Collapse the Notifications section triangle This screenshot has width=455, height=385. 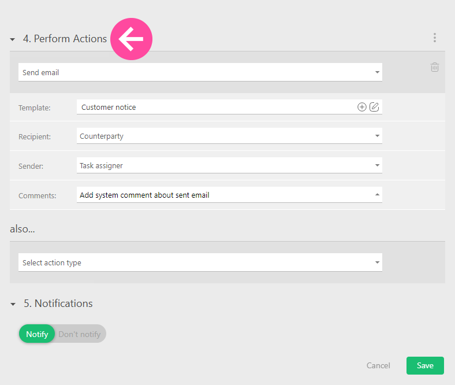click(13, 304)
